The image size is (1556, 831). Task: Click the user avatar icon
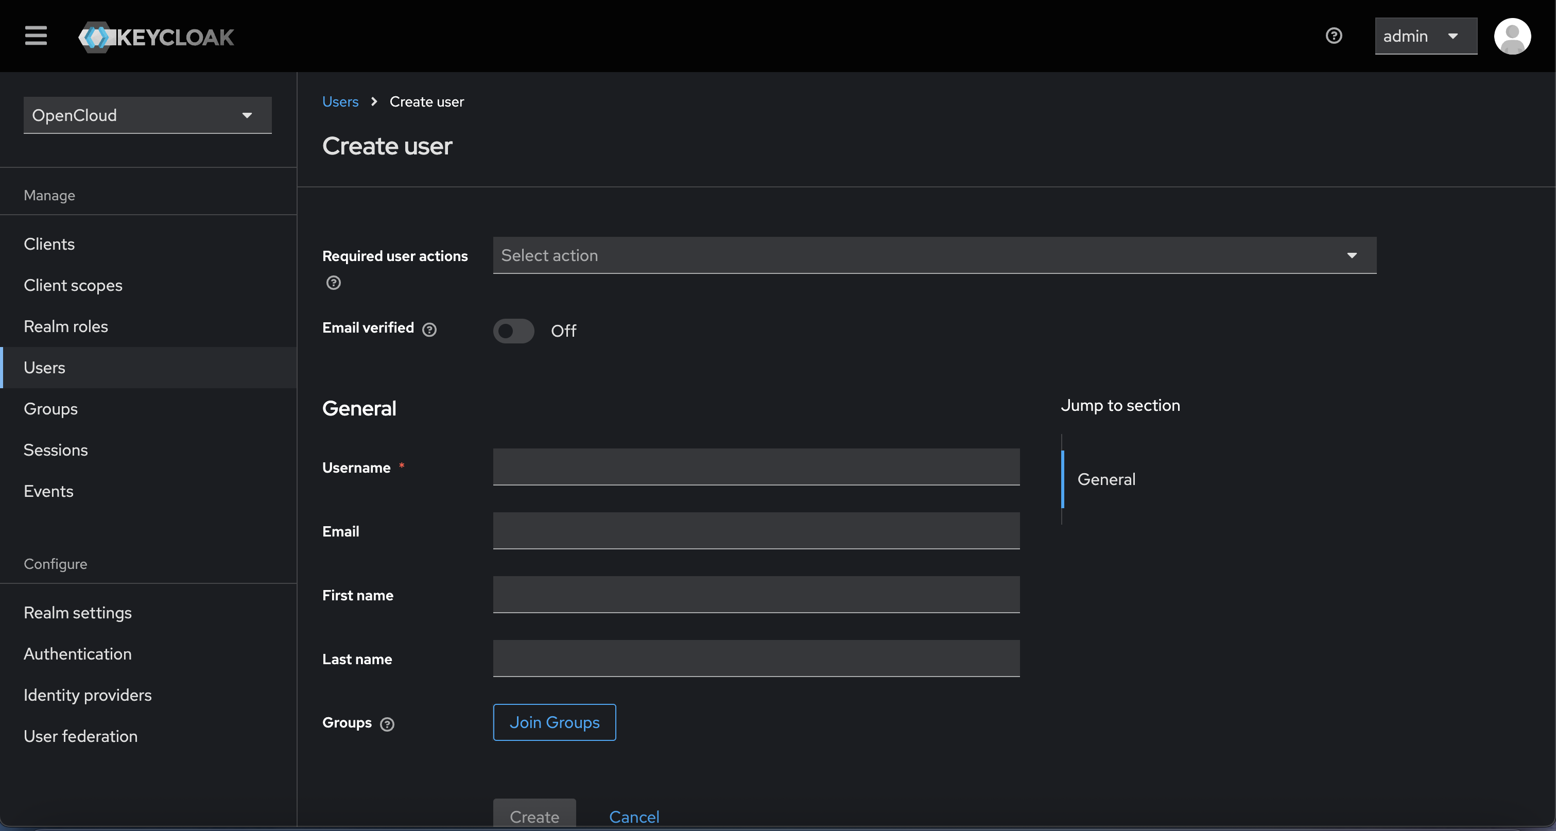1512,36
